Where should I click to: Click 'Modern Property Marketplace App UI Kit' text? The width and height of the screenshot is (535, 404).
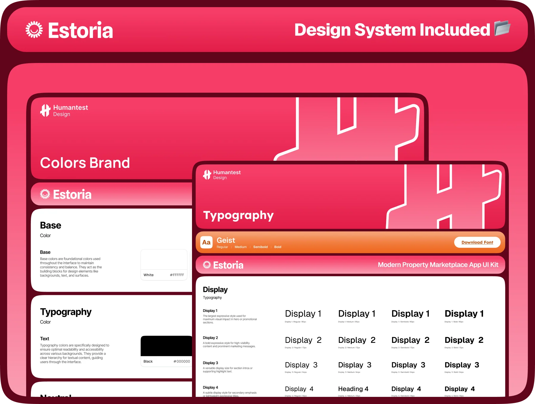(x=438, y=265)
